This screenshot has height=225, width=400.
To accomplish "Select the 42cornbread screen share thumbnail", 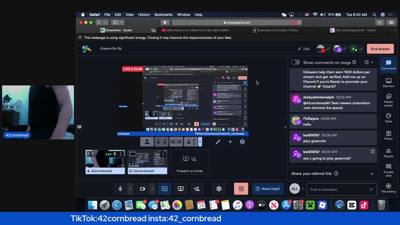I will [147, 162].
